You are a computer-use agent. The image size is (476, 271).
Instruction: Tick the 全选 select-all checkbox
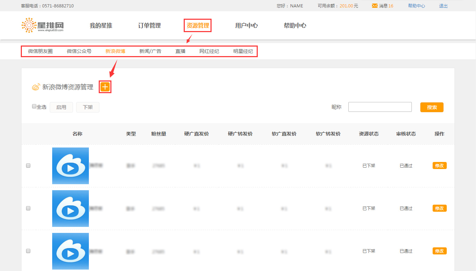[34, 106]
